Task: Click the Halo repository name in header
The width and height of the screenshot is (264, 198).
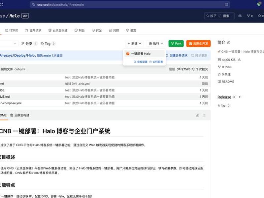Action: [15, 16]
